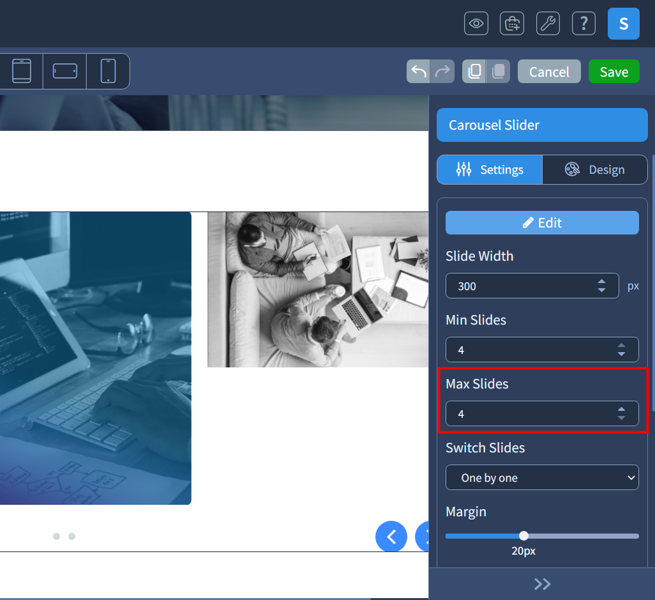This screenshot has width=655, height=600.
Task: Switch to the Settings tab
Action: (490, 170)
